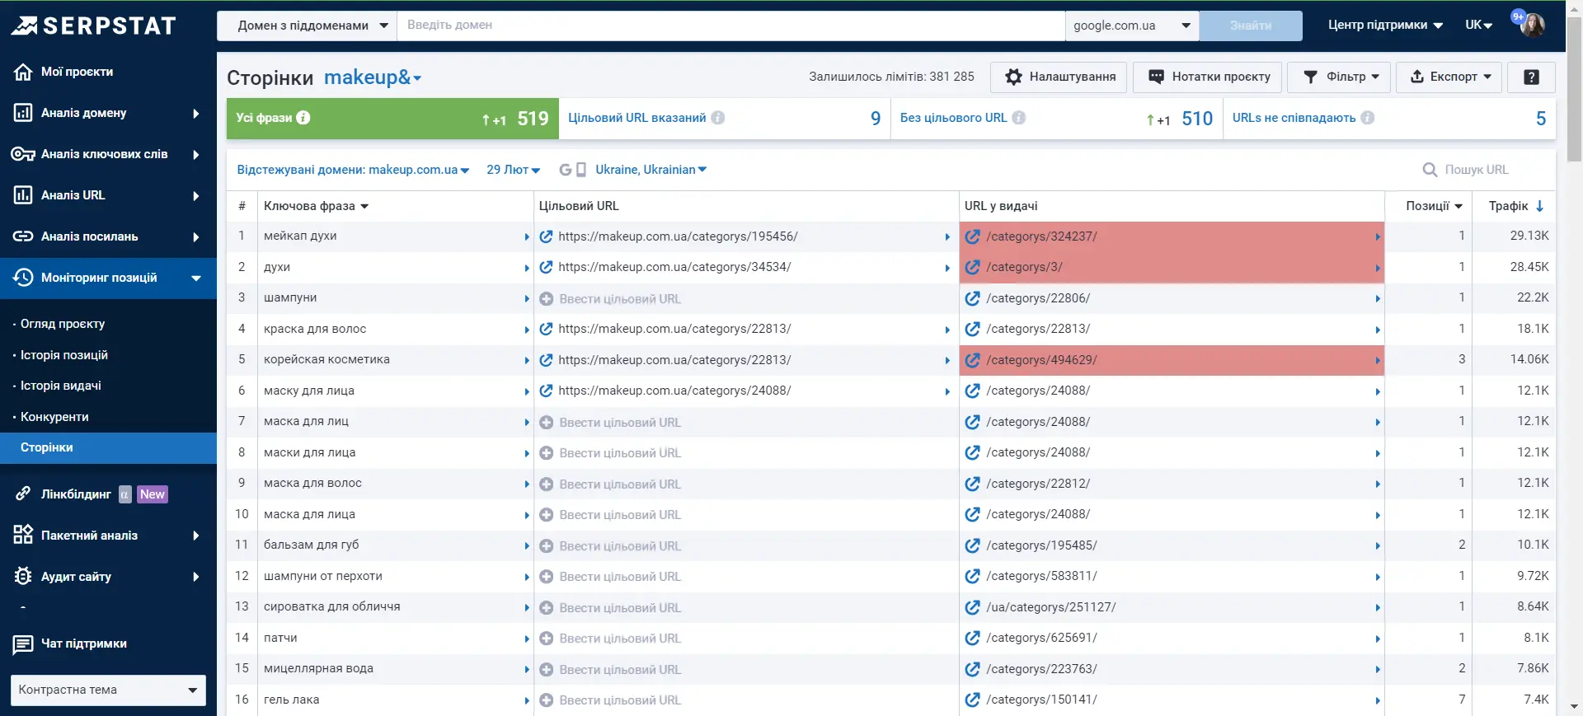Viewport: 1583px width, 716px height.
Task: Open Огляд проєкту submenu item
Action: 63,324
